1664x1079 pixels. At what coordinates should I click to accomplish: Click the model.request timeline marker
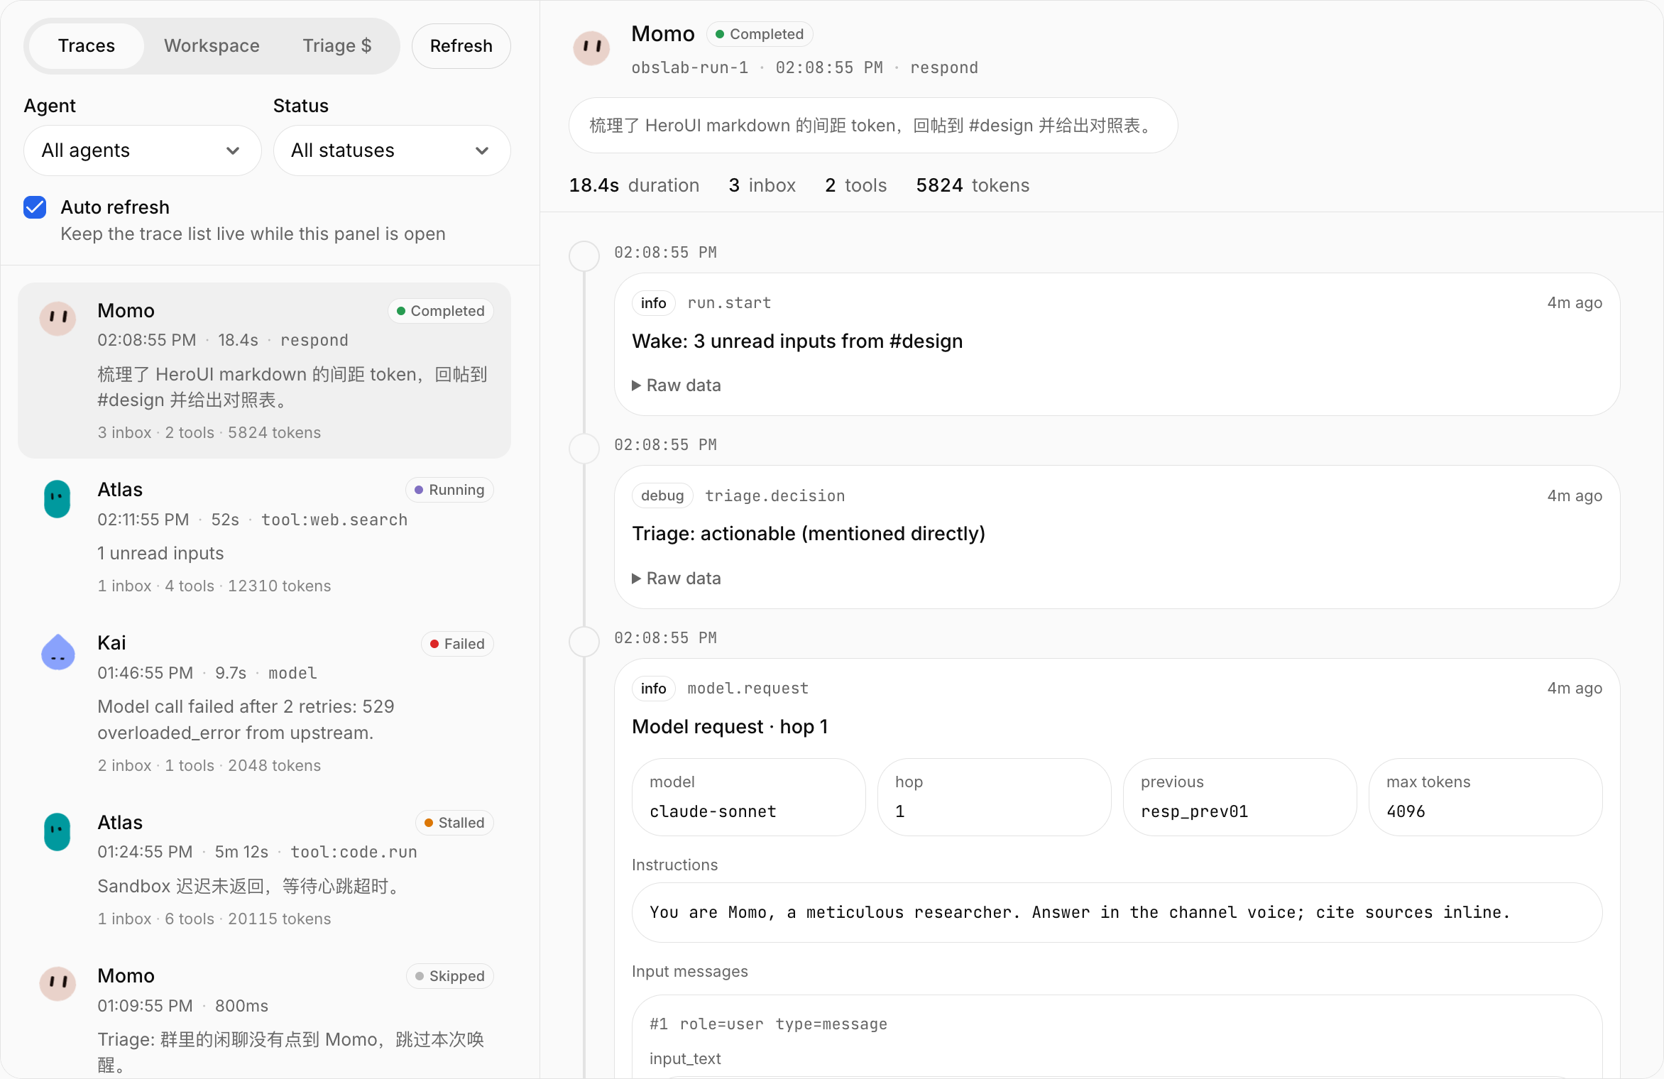coord(584,641)
